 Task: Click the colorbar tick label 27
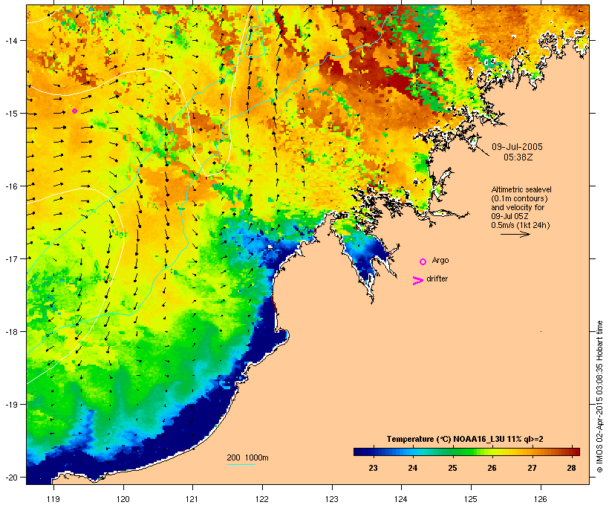(532, 468)
